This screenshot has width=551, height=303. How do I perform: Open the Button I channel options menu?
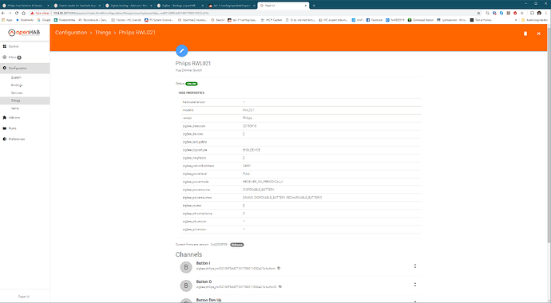pyautogui.click(x=415, y=266)
